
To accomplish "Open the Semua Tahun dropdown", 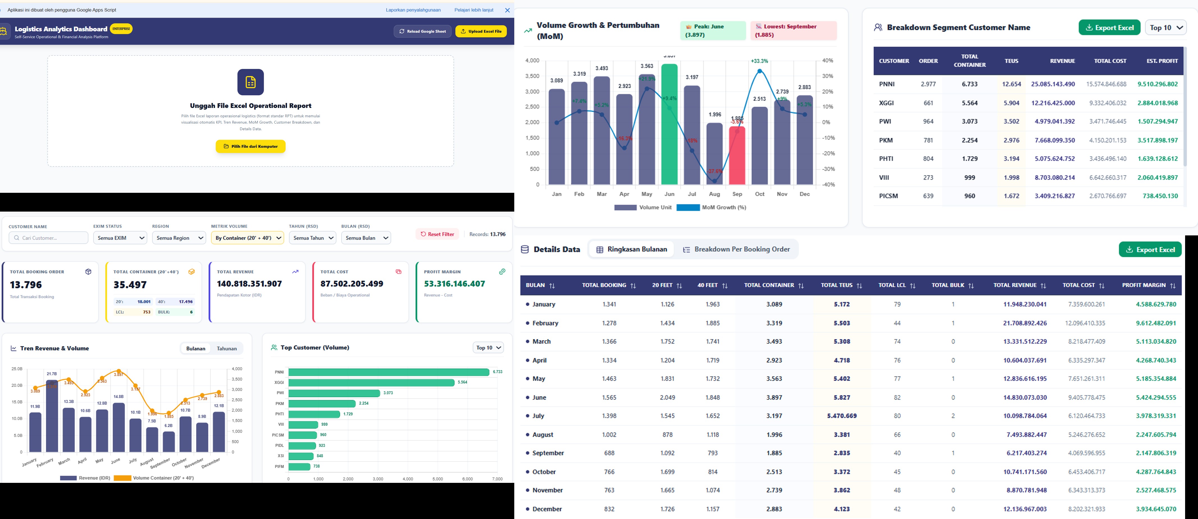I will [313, 238].
